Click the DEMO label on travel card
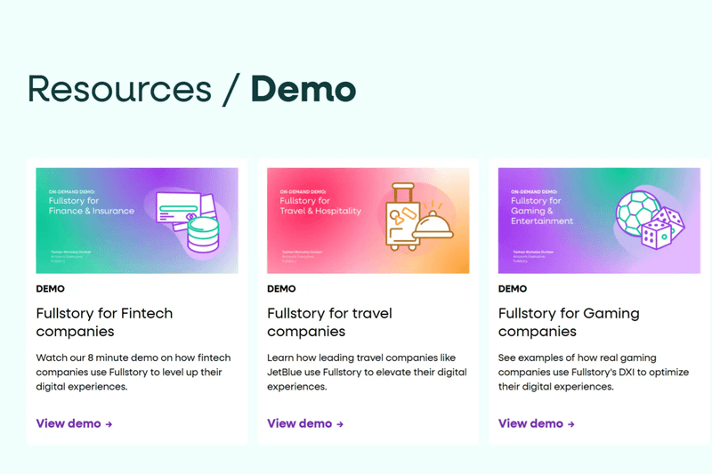712x474 pixels. point(281,289)
